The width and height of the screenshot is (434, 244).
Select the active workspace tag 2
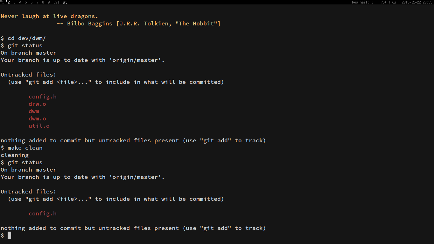point(9,2)
